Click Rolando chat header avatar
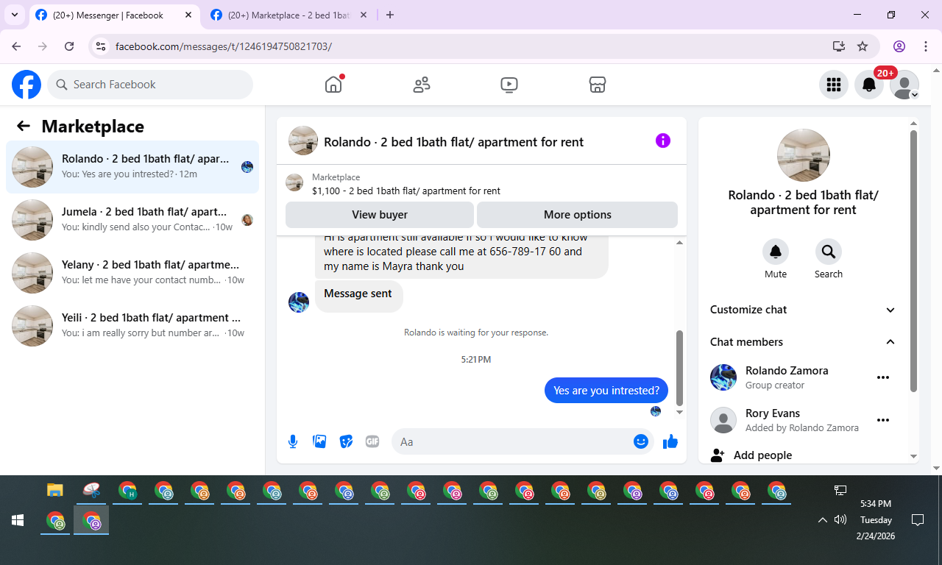 303,141
